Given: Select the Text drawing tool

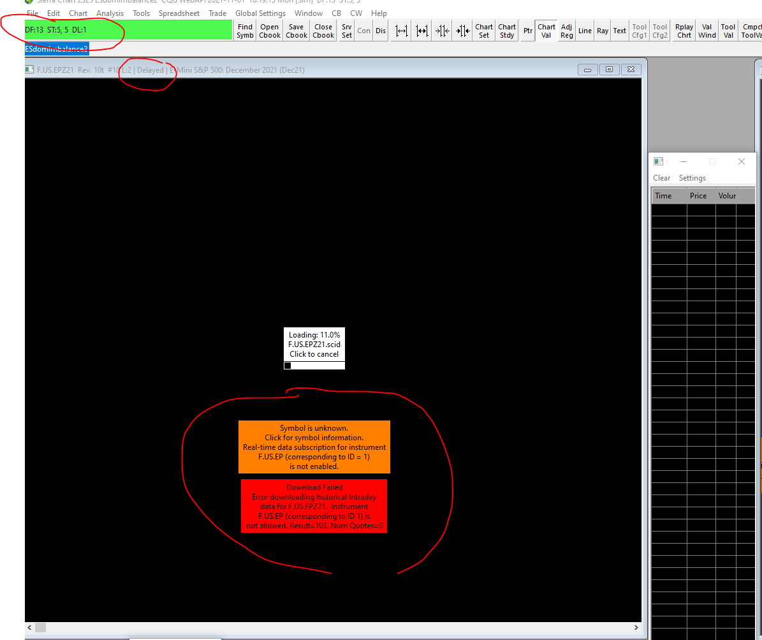Looking at the screenshot, I should point(619,31).
